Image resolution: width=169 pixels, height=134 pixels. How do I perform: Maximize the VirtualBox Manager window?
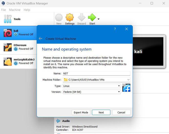pyautogui.click(x=152, y=3)
